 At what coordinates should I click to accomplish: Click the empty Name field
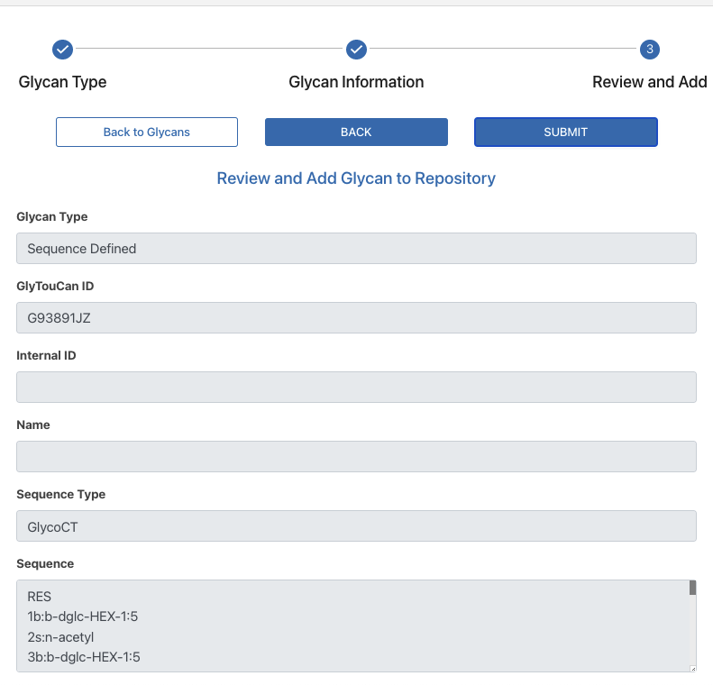tap(356, 457)
